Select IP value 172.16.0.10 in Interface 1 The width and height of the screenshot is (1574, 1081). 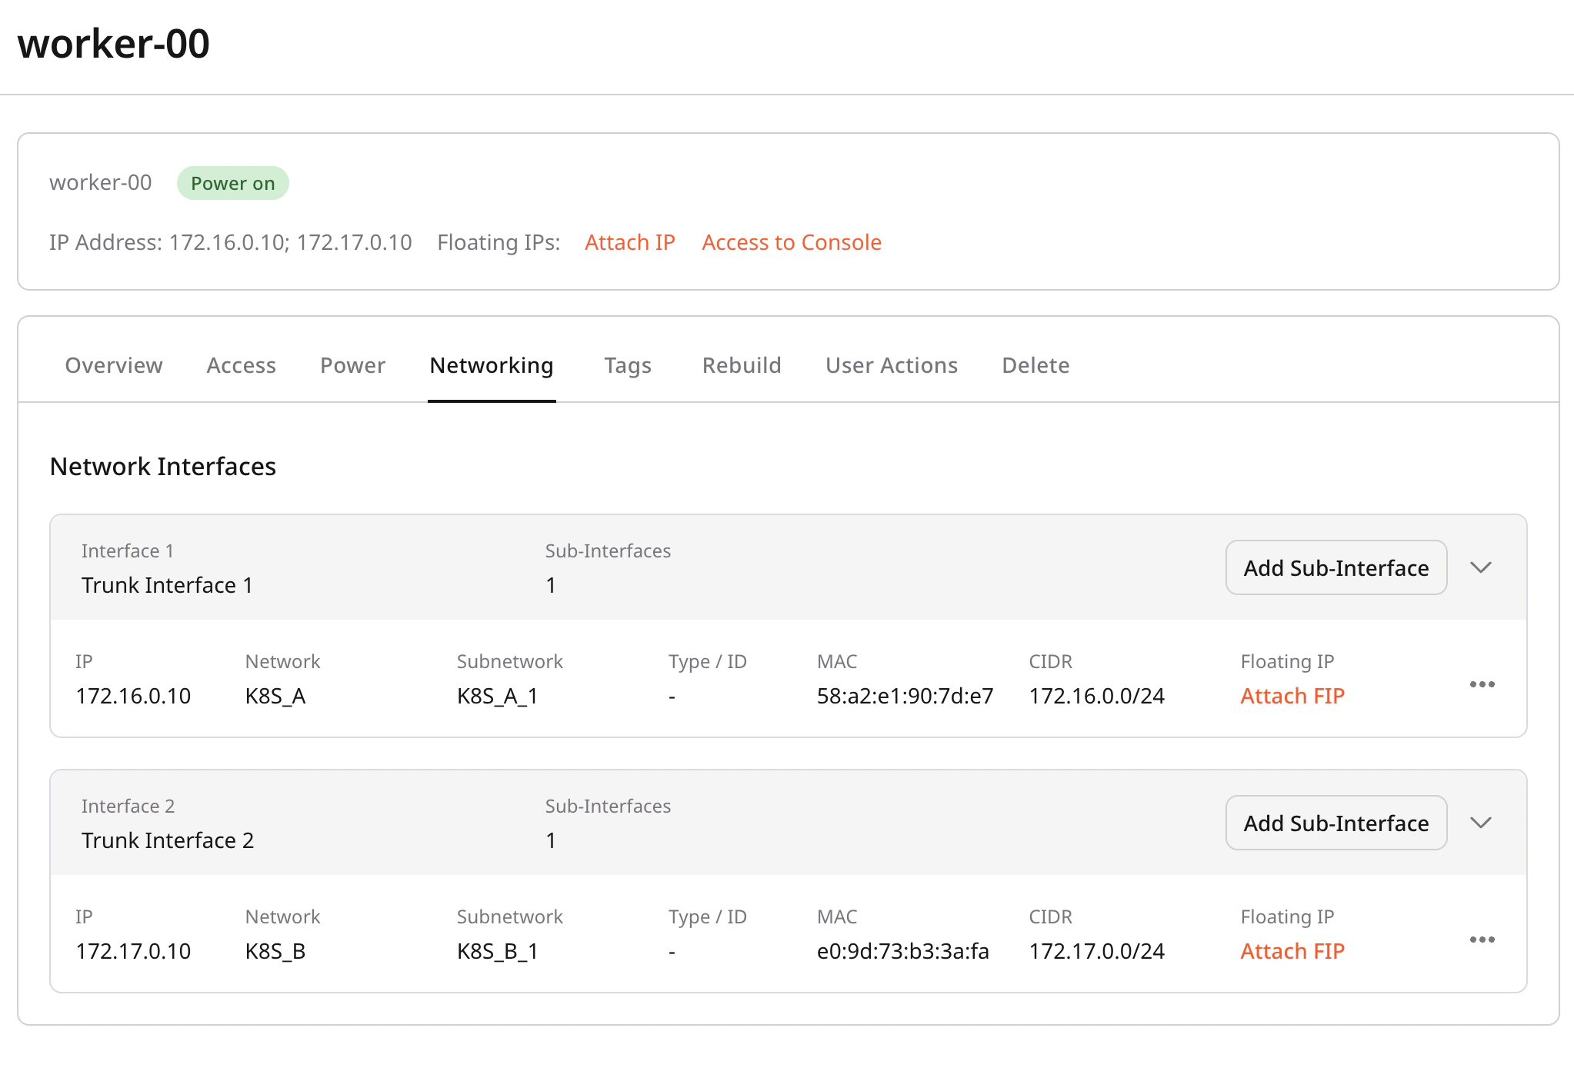tap(133, 696)
